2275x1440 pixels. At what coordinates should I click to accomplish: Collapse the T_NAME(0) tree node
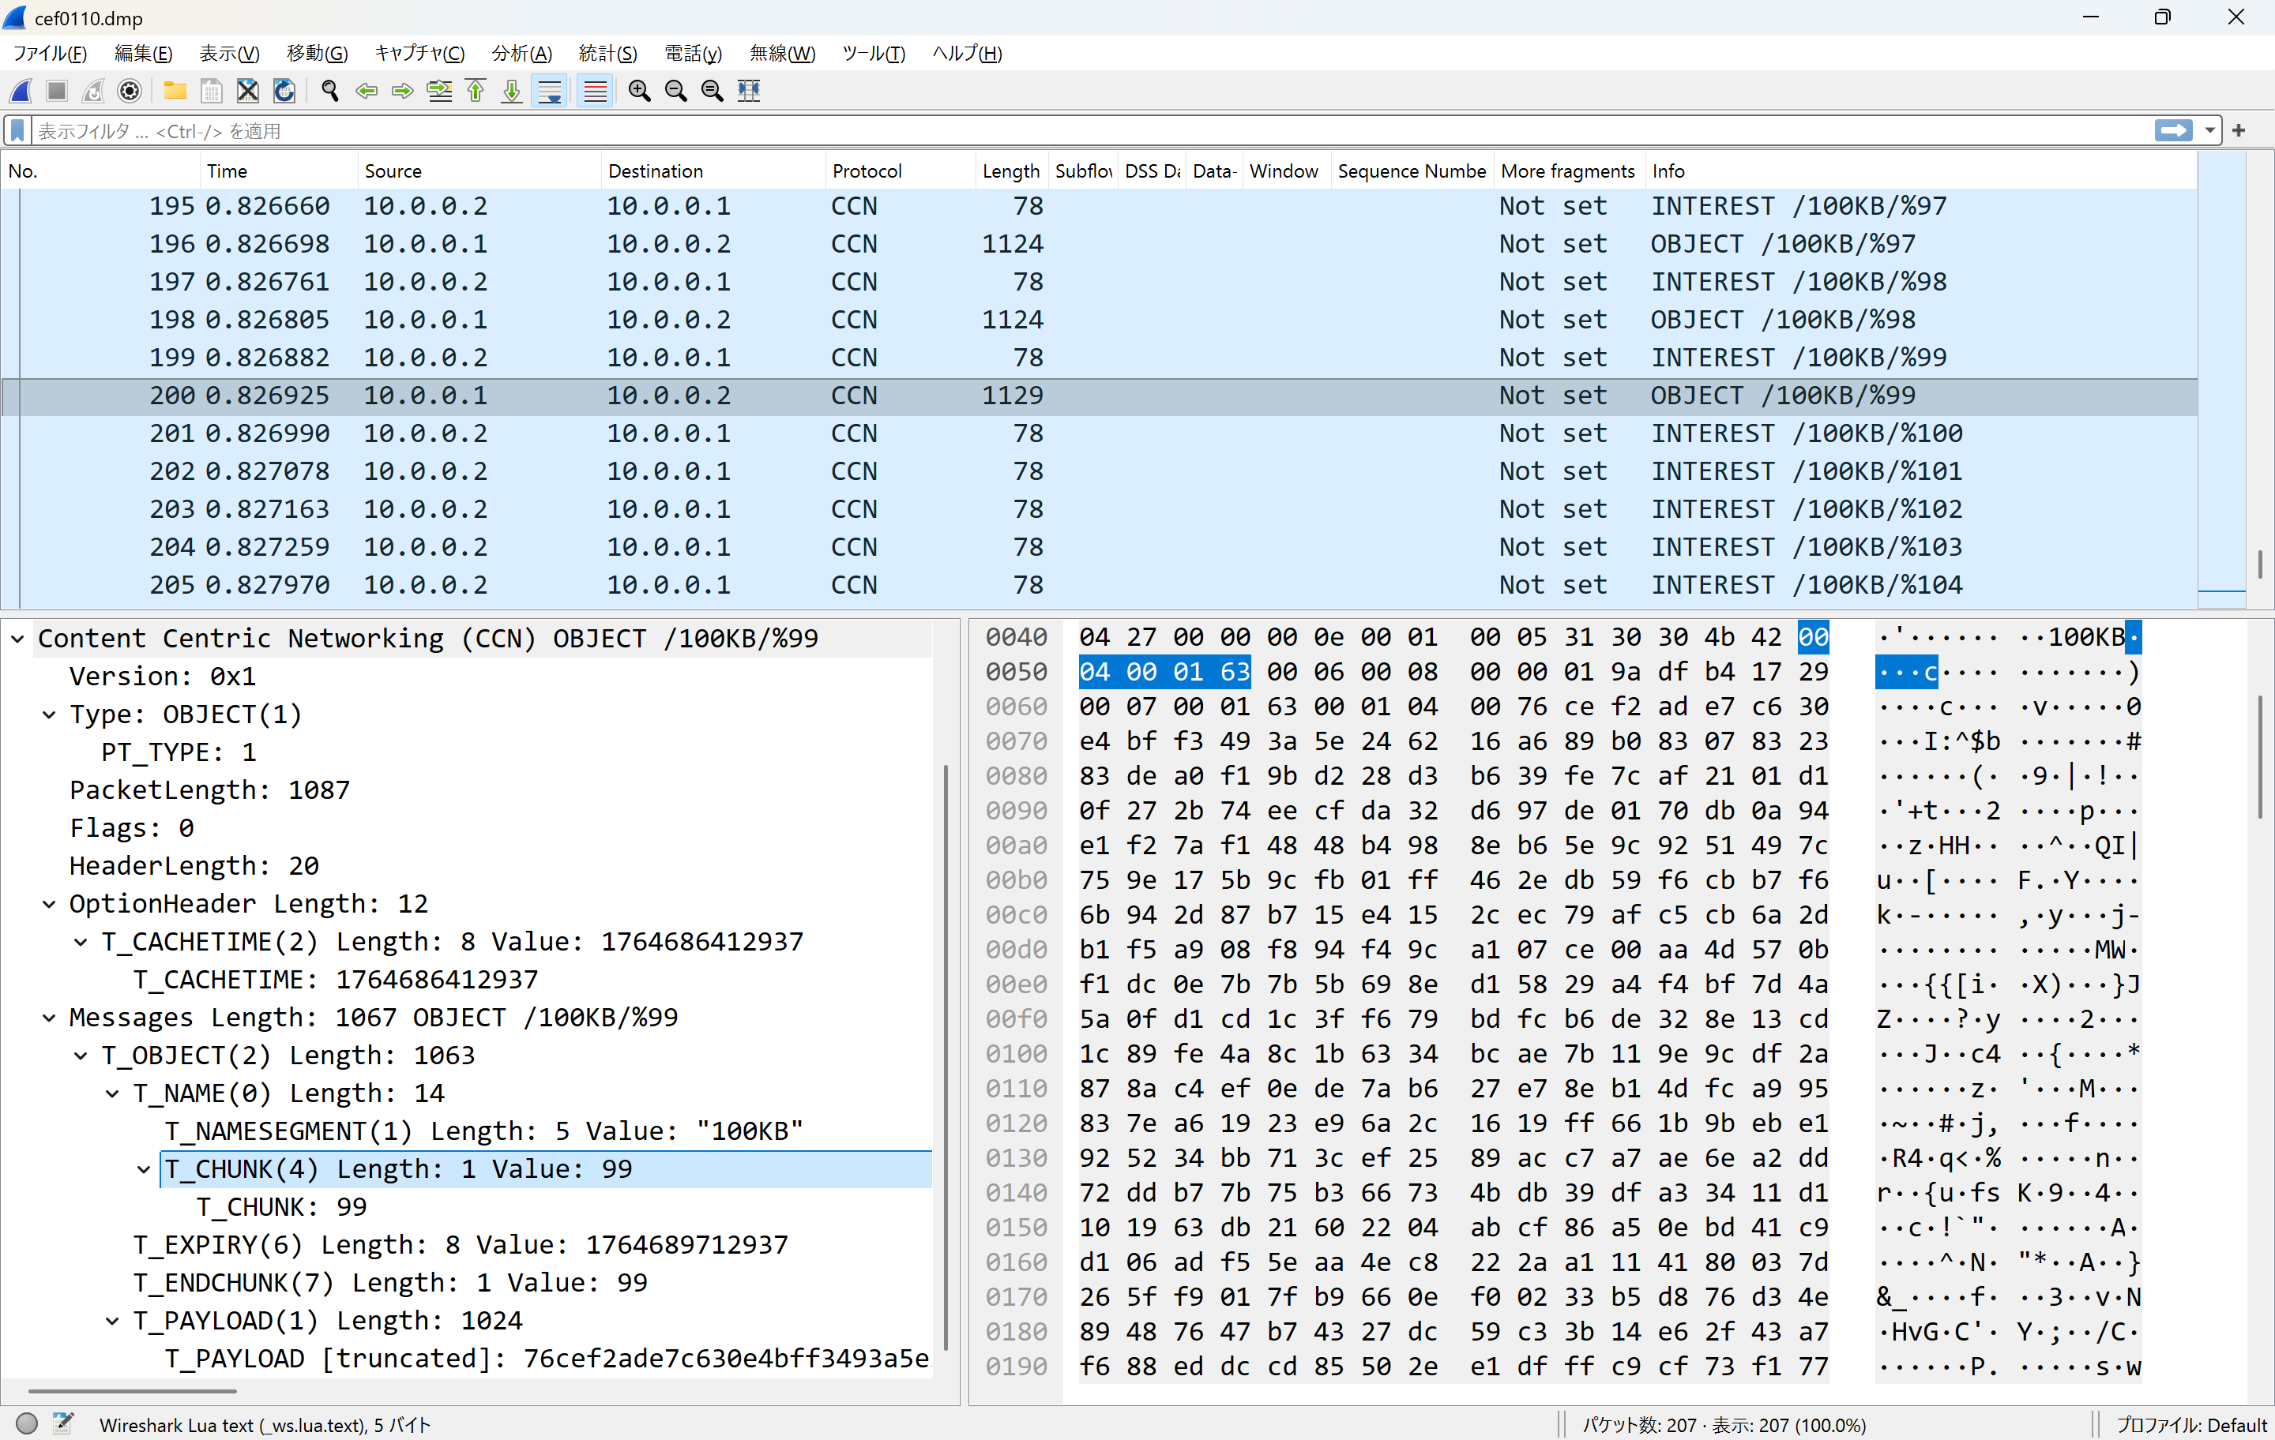[112, 1093]
